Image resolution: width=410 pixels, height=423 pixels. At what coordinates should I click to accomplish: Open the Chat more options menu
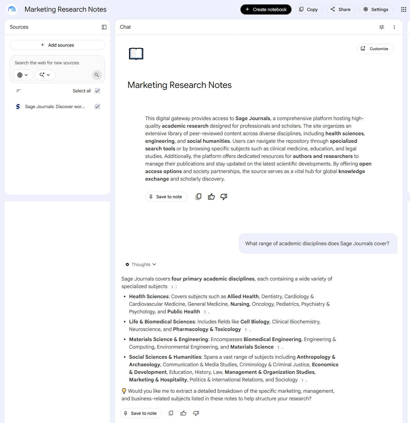(x=394, y=27)
